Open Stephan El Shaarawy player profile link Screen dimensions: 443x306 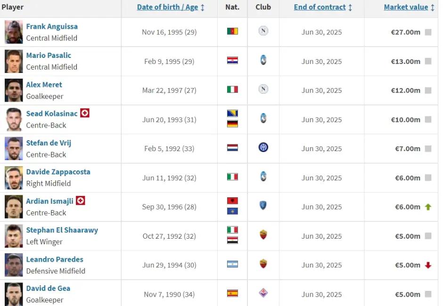click(x=62, y=230)
